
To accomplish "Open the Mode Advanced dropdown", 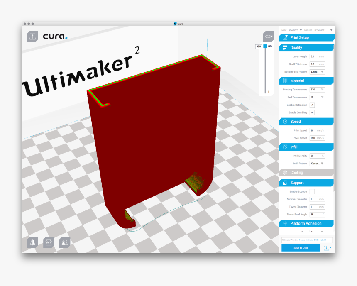I will 295,30.
